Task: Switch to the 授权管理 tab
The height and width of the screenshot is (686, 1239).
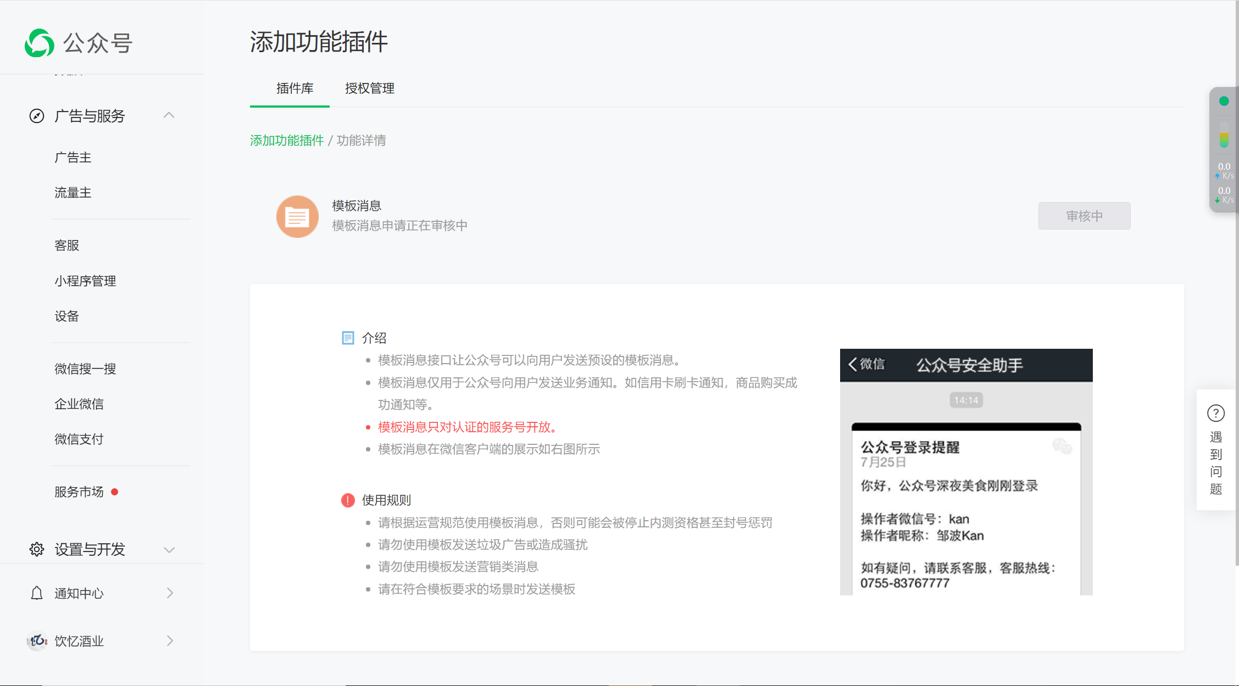Action: [369, 88]
